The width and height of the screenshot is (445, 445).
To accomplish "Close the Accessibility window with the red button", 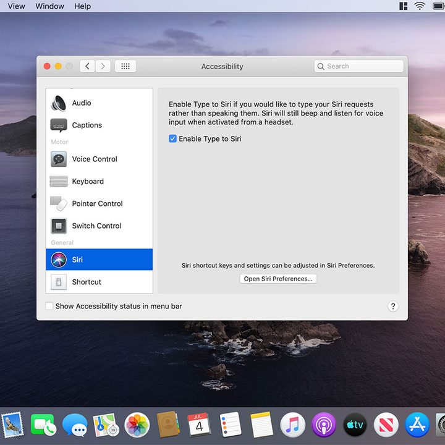I will [x=47, y=66].
